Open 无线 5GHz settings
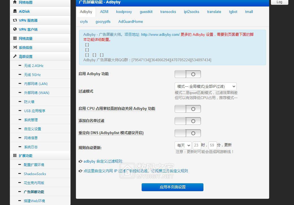294x205 pixels. 40,75
